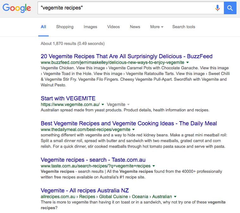Open the BuzzFeed 20 Vegemite Recipes result
Screen dimensions: 240x213
pyautogui.click(x=126, y=56)
